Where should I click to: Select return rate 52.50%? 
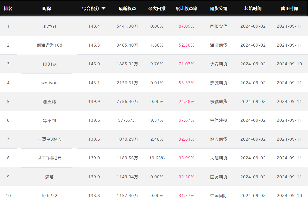pyautogui.click(x=186, y=45)
